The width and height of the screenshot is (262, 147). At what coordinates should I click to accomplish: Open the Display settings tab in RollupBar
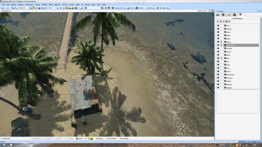tap(235, 15)
